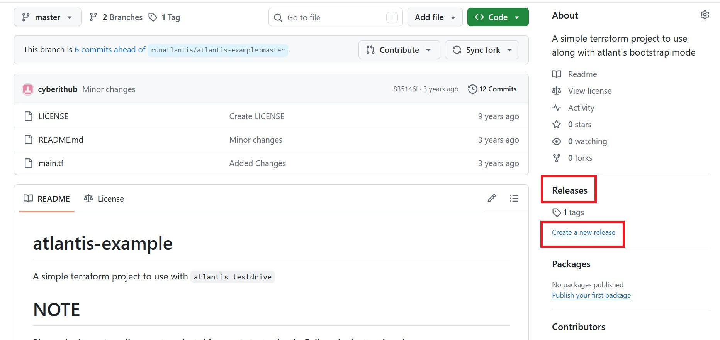Click the NOTE heading in README
Screen dimensions: 720x340
(57, 310)
